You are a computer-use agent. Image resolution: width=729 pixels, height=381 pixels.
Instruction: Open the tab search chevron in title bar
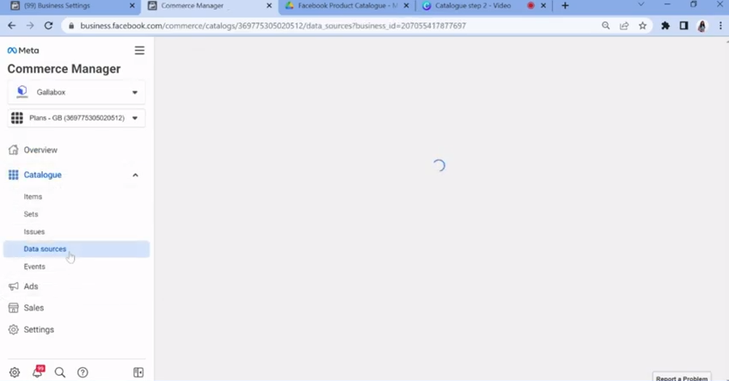click(x=641, y=4)
